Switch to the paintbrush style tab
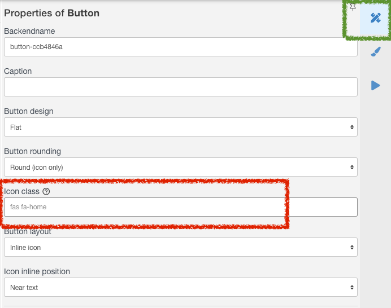This screenshot has height=308, width=391. tap(375, 52)
